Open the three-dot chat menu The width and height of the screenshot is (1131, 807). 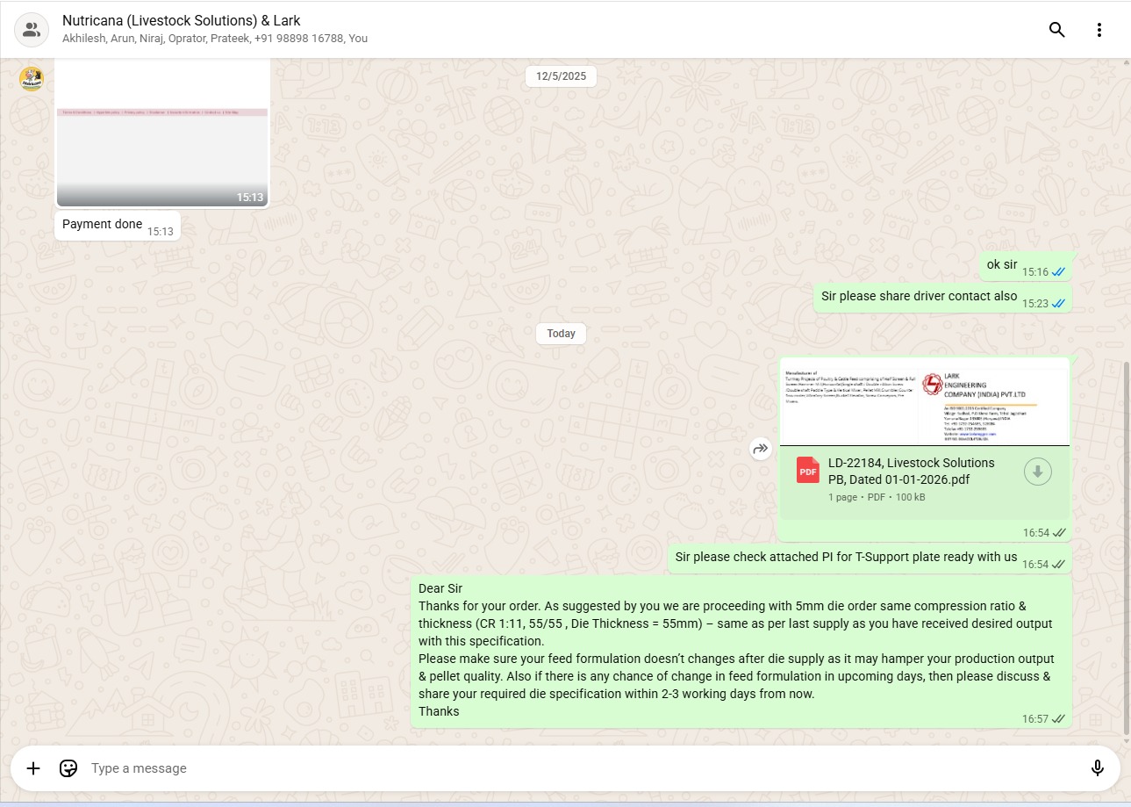(x=1099, y=30)
